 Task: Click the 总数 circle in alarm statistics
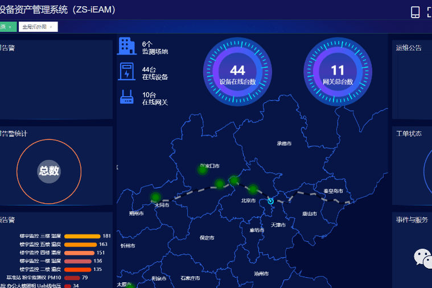[49, 171]
